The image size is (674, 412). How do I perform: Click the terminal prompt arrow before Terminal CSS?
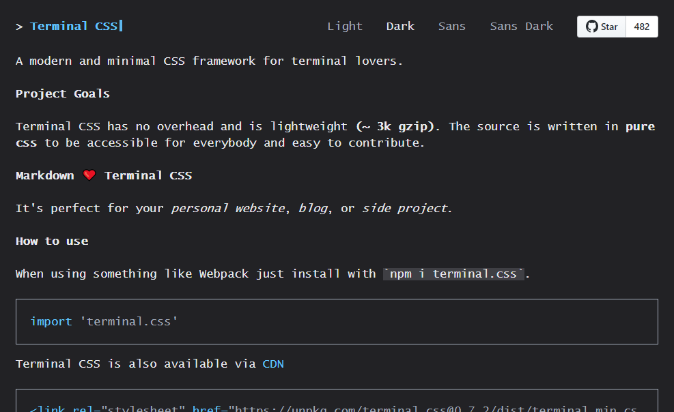coord(18,26)
